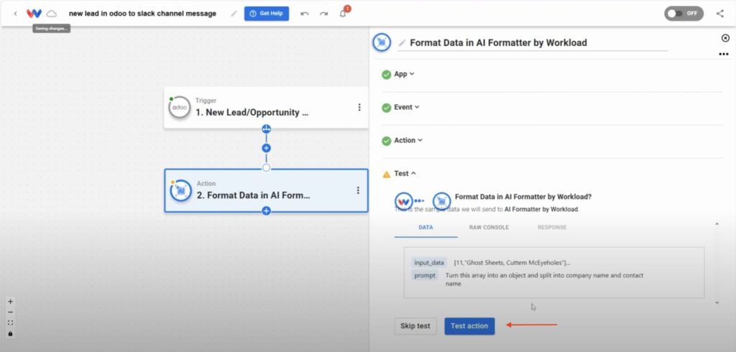Screen dimensions: 736x352
Task: Click the Workload W logo in header
Action: coord(34,14)
